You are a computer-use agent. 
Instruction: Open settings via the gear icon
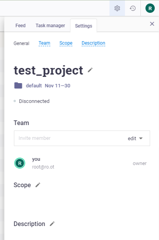[x=117, y=8]
